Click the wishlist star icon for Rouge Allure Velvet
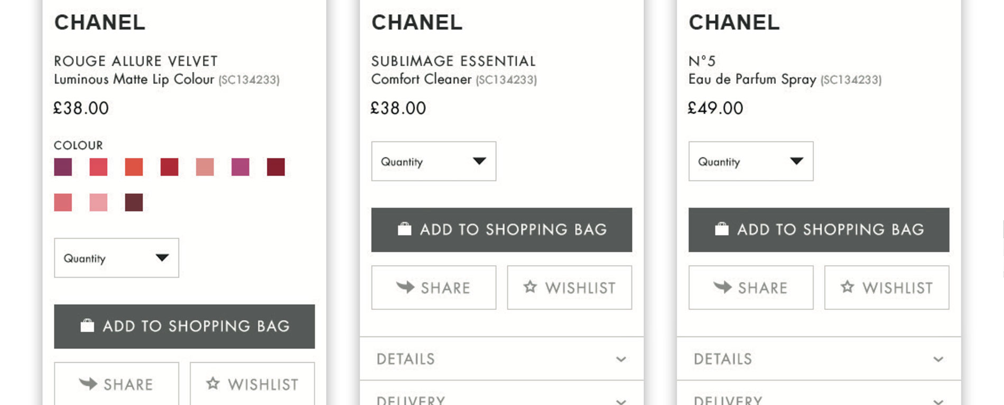1004x405 pixels. [x=213, y=383]
